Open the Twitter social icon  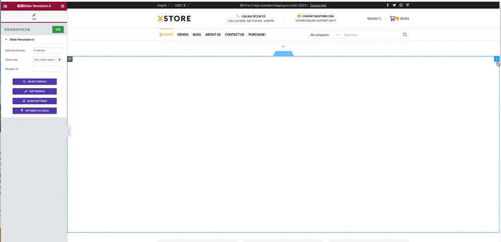pyautogui.click(x=395, y=5)
